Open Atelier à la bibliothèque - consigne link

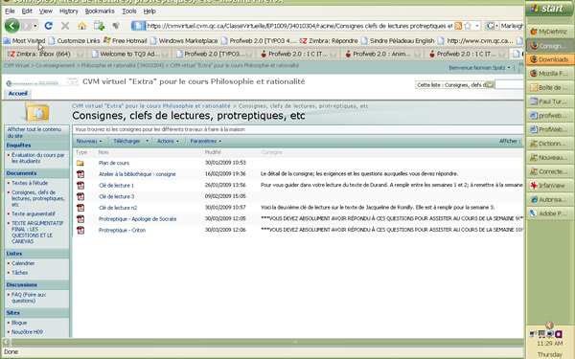[137, 174]
